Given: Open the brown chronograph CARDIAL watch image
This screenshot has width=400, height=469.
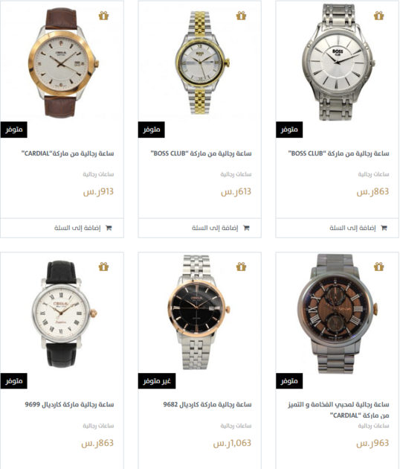Looking at the screenshot, I should 338,313.
